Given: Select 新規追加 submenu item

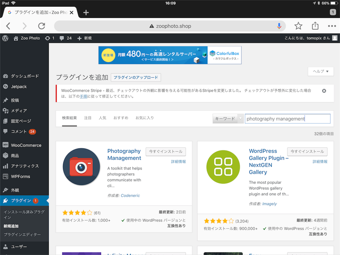Looking at the screenshot, I should 11,226.
